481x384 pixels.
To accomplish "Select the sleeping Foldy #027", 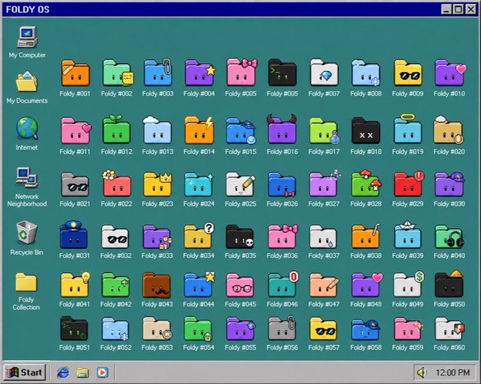I will (325, 183).
